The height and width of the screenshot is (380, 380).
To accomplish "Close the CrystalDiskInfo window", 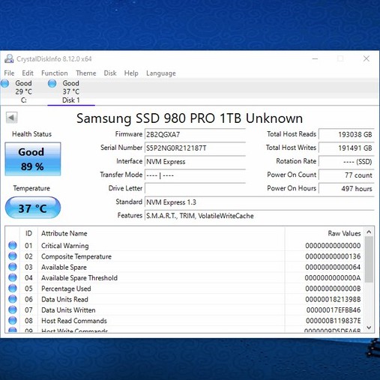I will click(367, 58).
